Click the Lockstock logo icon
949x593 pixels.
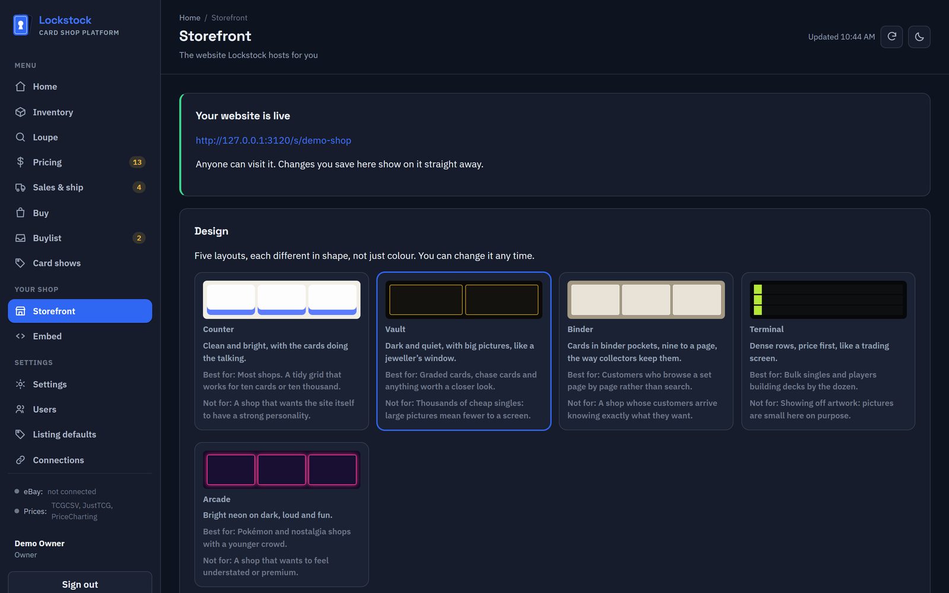tap(21, 25)
